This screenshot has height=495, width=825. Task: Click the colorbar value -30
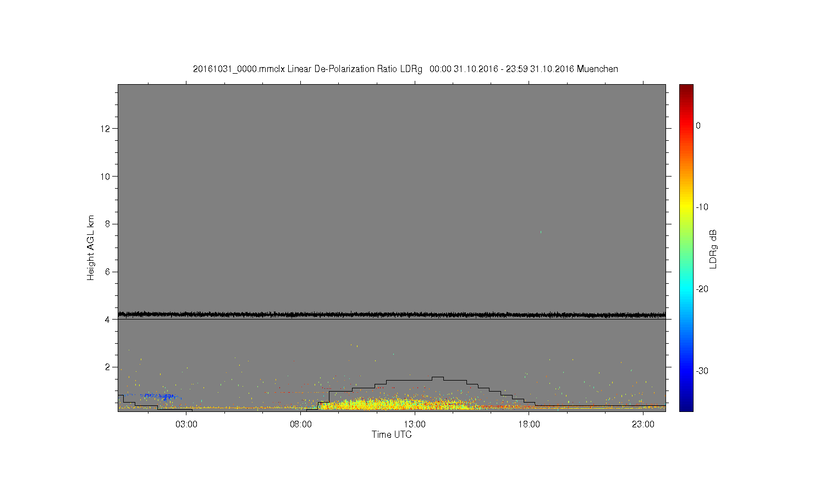(x=702, y=371)
